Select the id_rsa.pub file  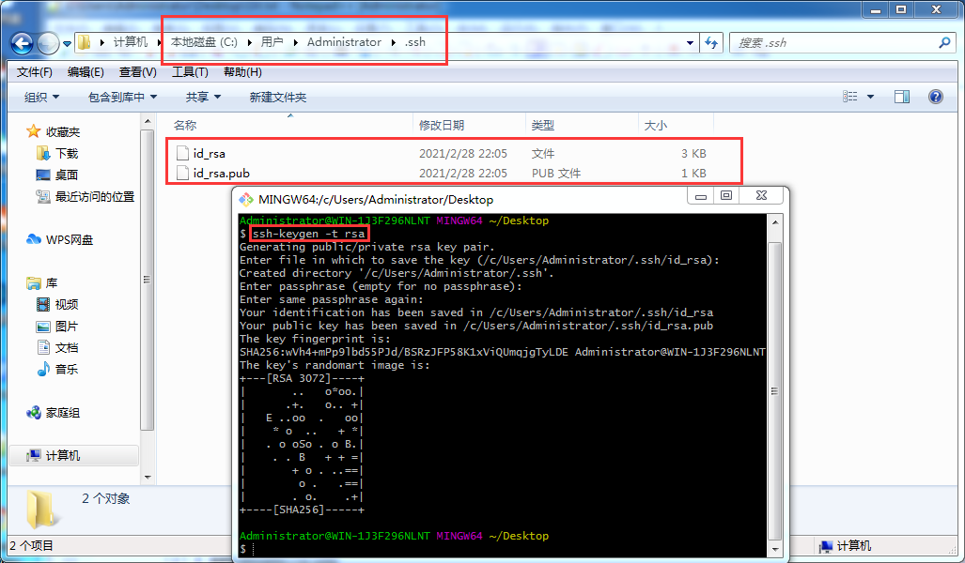pyautogui.click(x=222, y=174)
